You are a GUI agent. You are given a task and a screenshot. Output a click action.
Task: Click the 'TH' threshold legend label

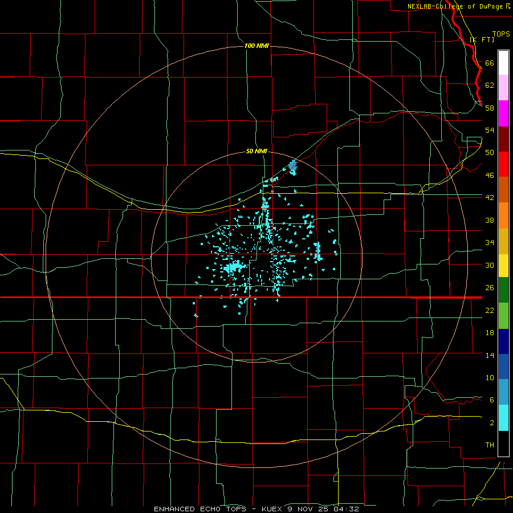[490, 445]
